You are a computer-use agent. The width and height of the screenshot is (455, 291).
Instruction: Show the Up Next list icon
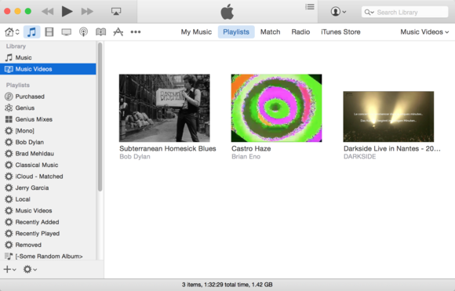pyautogui.click(x=310, y=7)
